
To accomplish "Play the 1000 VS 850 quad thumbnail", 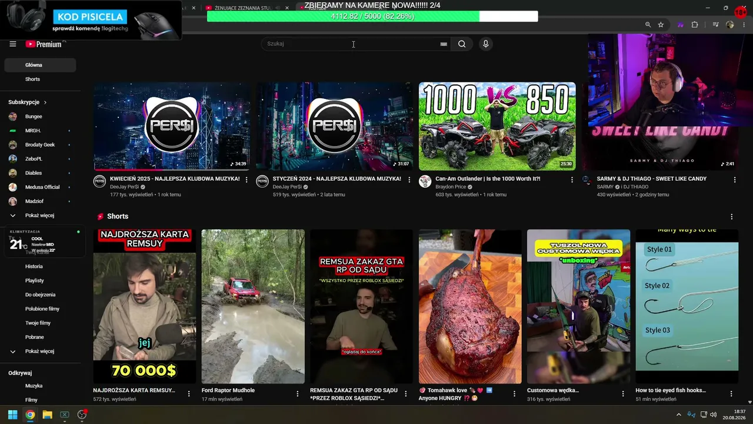I will point(497,126).
